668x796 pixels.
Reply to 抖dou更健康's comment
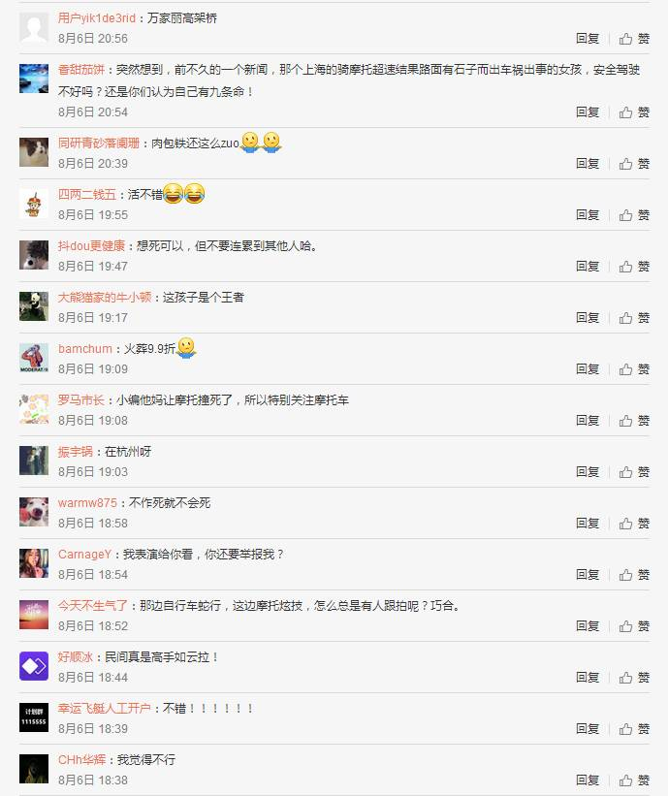pyautogui.click(x=588, y=267)
